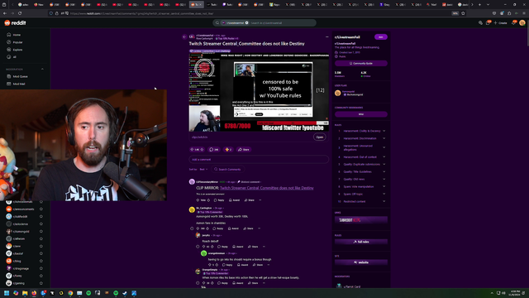Upvote the Central_Committee post
Screen dimensions: 529x298
(192, 149)
